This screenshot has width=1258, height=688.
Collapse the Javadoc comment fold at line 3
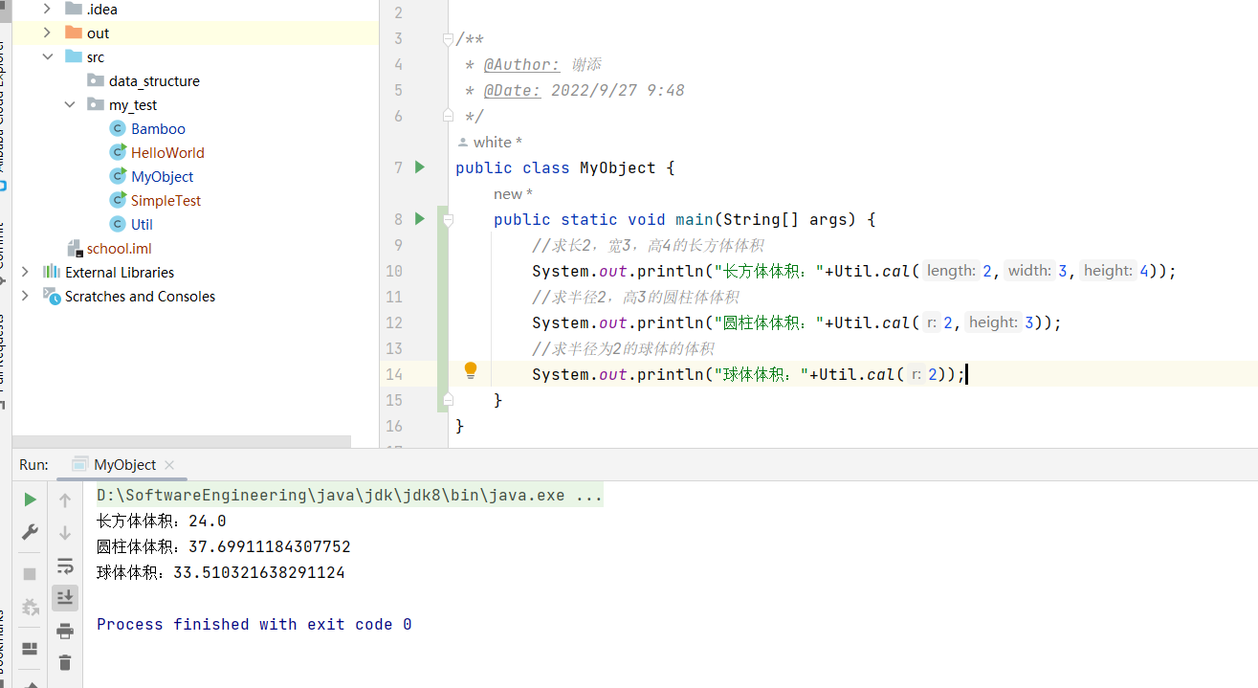click(x=448, y=39)
